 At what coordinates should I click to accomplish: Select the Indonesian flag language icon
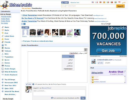pos(119,2)
